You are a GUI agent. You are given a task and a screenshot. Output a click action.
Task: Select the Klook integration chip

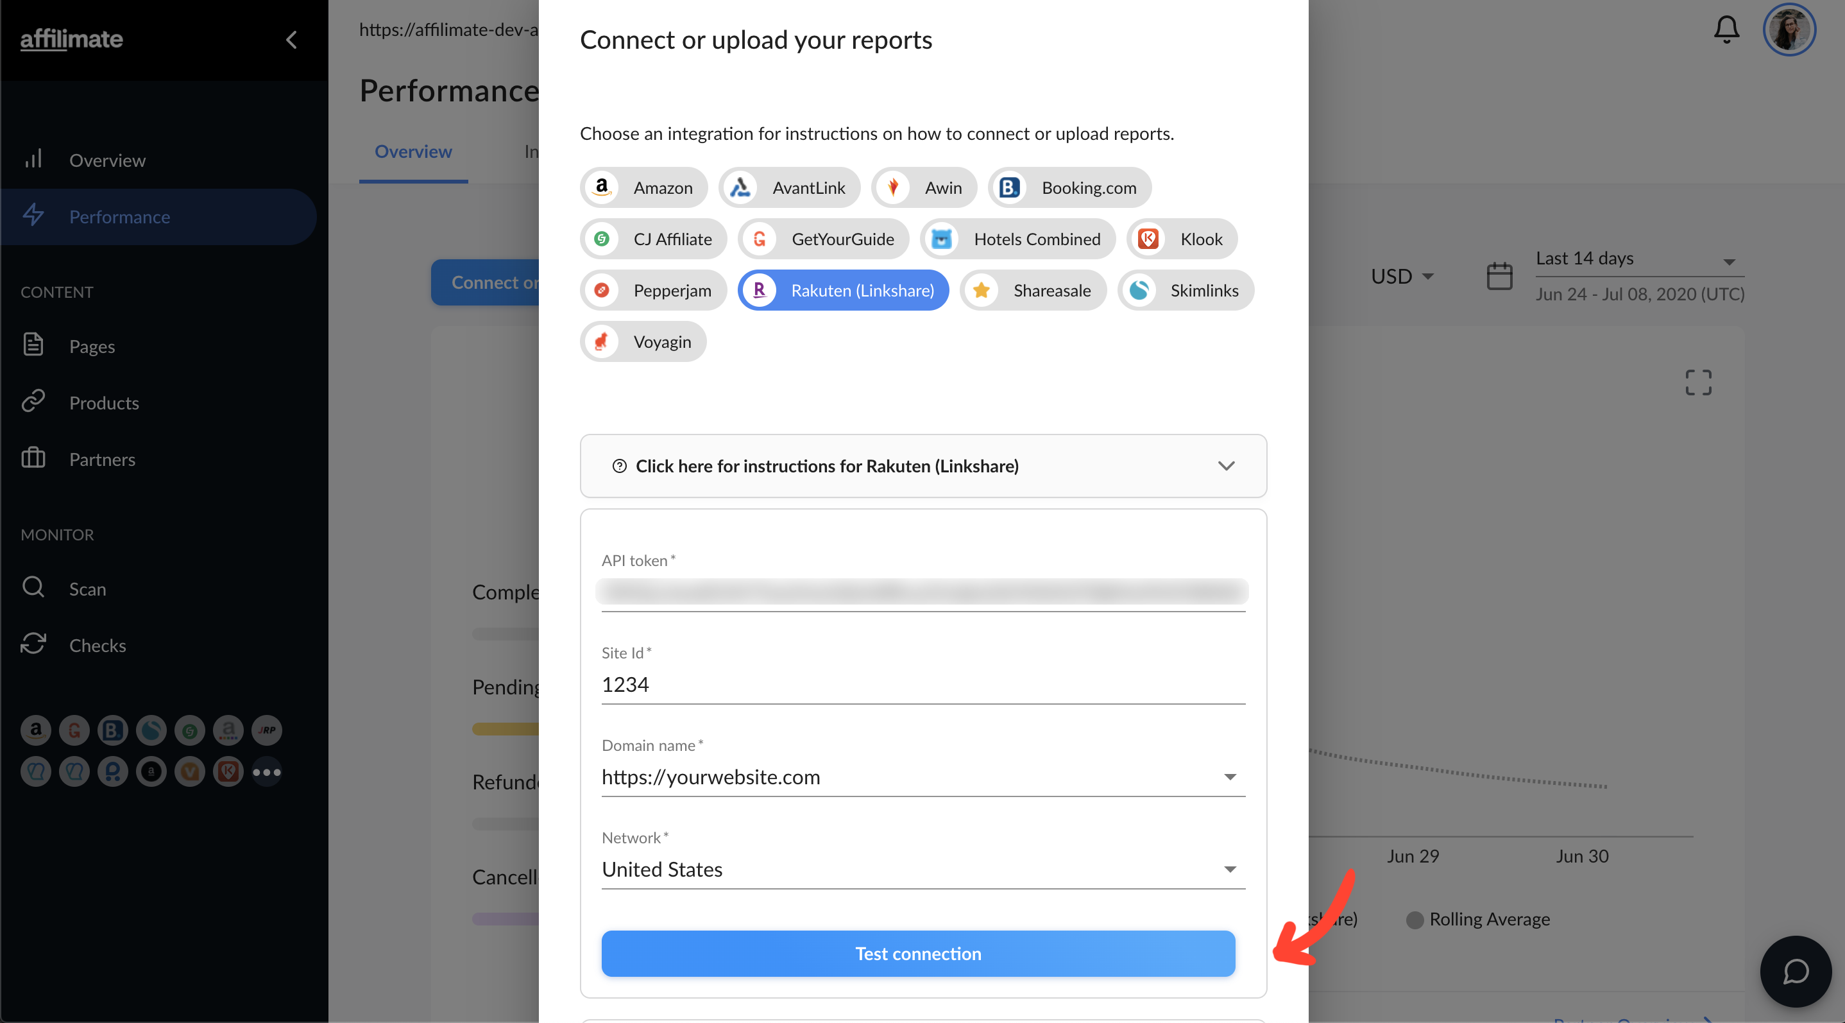(1182, 239)
